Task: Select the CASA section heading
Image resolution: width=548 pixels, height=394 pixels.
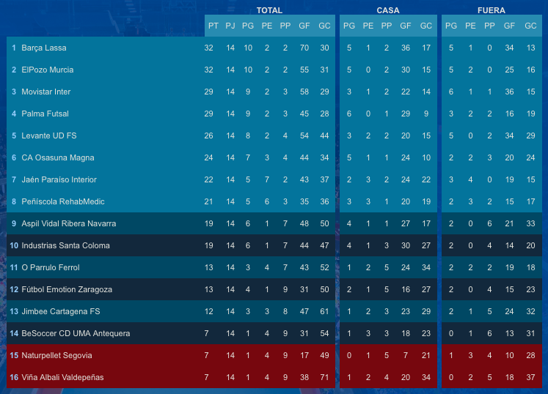Action: pyautogui.click(x=388, y=11)
